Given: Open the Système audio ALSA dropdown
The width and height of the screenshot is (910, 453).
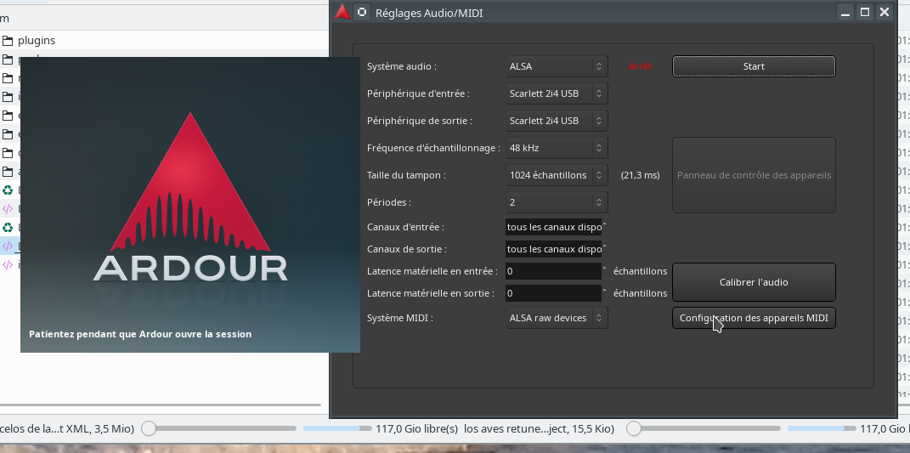Looking at the screenshot, I should pos(557,66).
